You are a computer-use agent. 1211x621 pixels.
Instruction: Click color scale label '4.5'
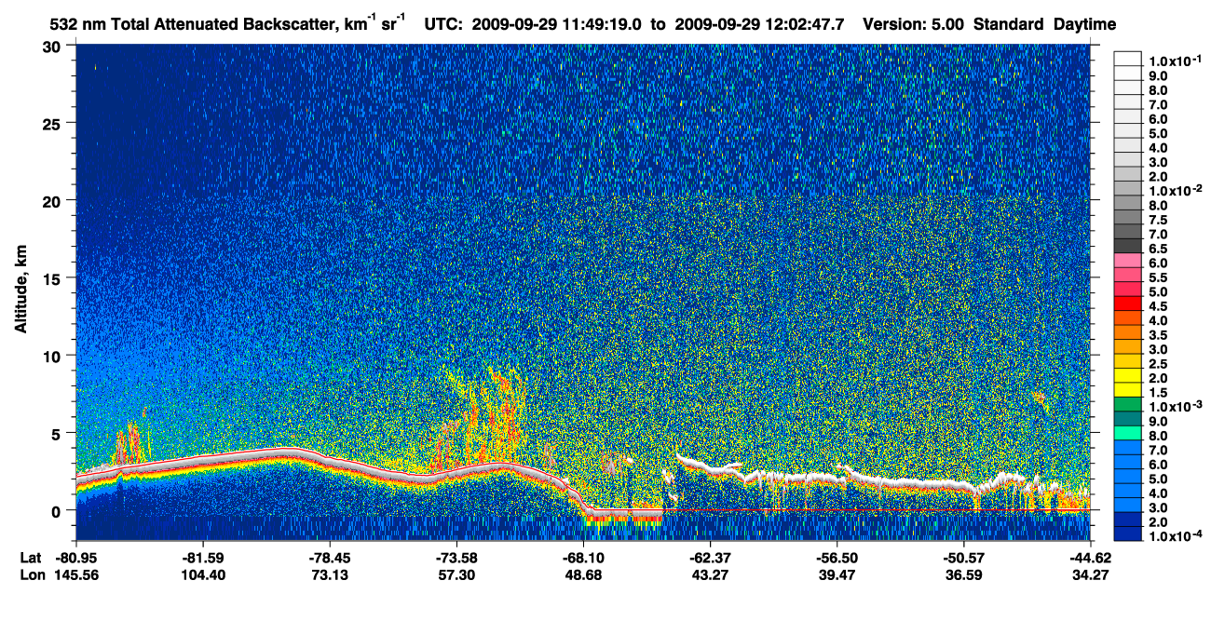1159,305
